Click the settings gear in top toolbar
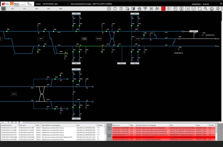The height and width of the screenshot is (147, 223). 109,9
